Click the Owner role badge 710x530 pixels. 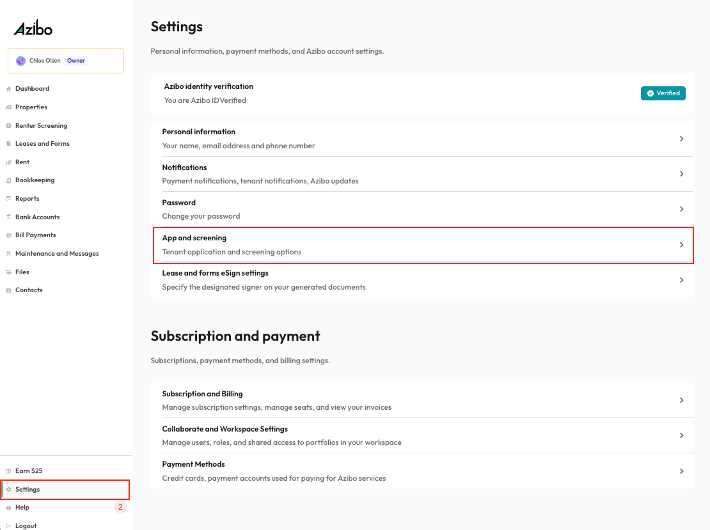coord(76,61)
